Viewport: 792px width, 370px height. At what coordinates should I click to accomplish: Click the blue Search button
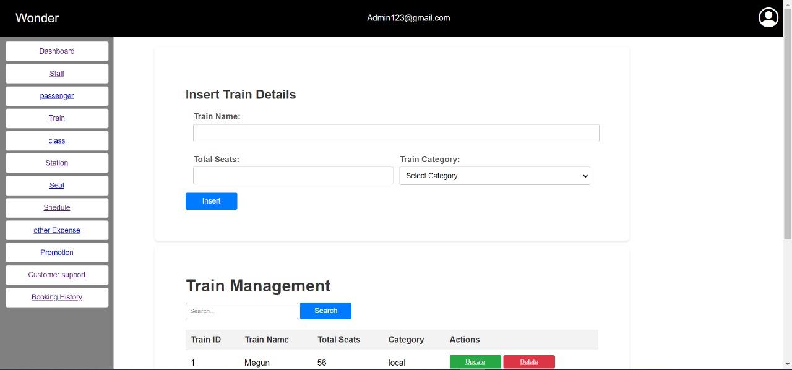point(325,311)
